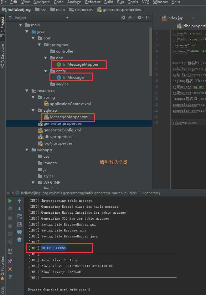206x295 pixels.
Task: Click the up arrow in Run console
Action: [x=19, y=201]
